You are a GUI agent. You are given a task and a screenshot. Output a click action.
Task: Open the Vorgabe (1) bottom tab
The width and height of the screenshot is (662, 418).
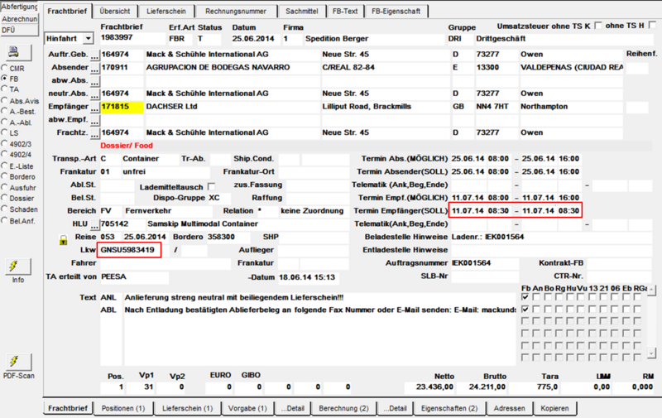[x=247, y=408]
